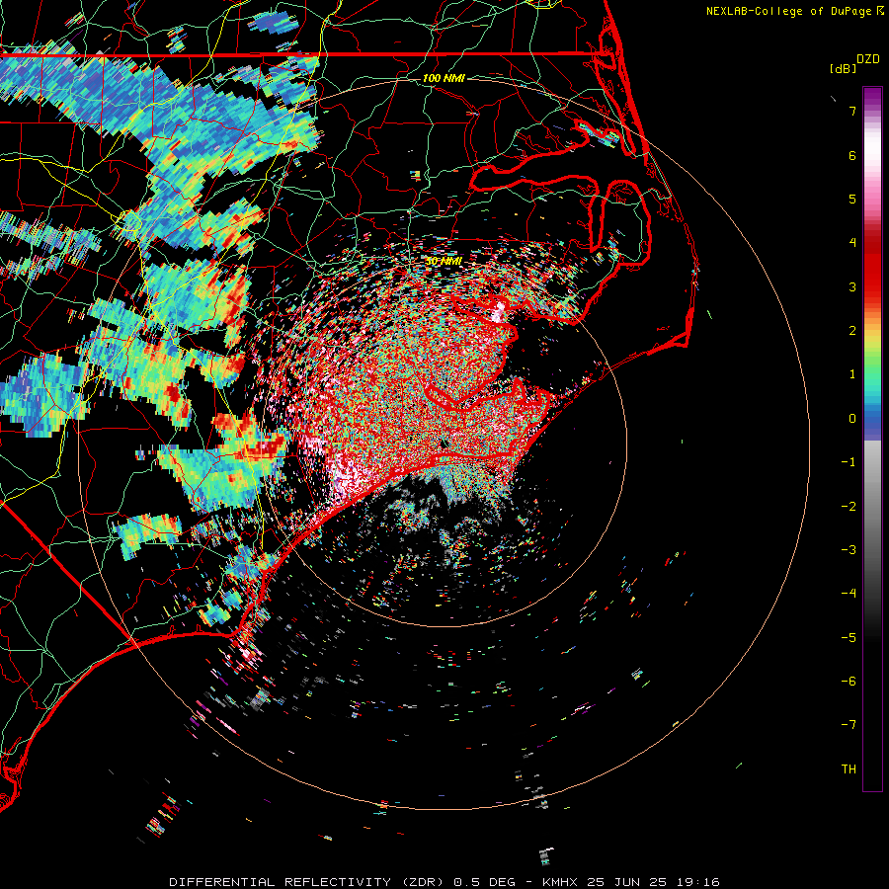This screenshot has height=889, width=889.
Task: Click the -6 value on color scale
Action: (x=849, y=682)
